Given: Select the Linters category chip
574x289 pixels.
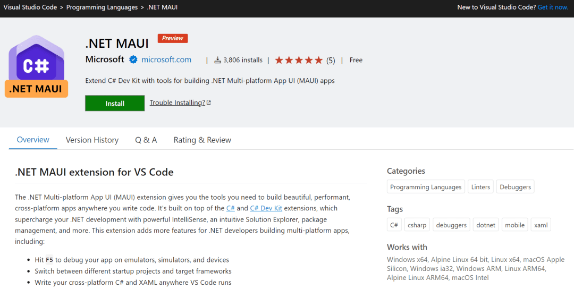Looking at the screenshot, I should point(480,187).
